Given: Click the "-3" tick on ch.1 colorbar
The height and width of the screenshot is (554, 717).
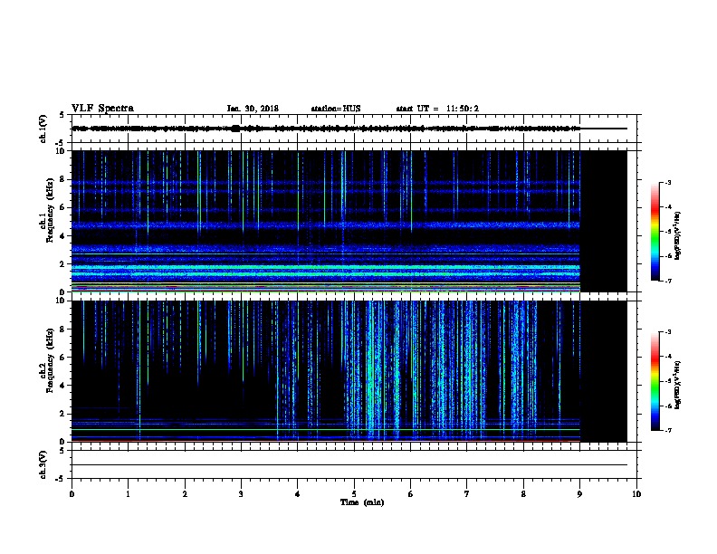Looking at the screenshot, I should point(667,183).
